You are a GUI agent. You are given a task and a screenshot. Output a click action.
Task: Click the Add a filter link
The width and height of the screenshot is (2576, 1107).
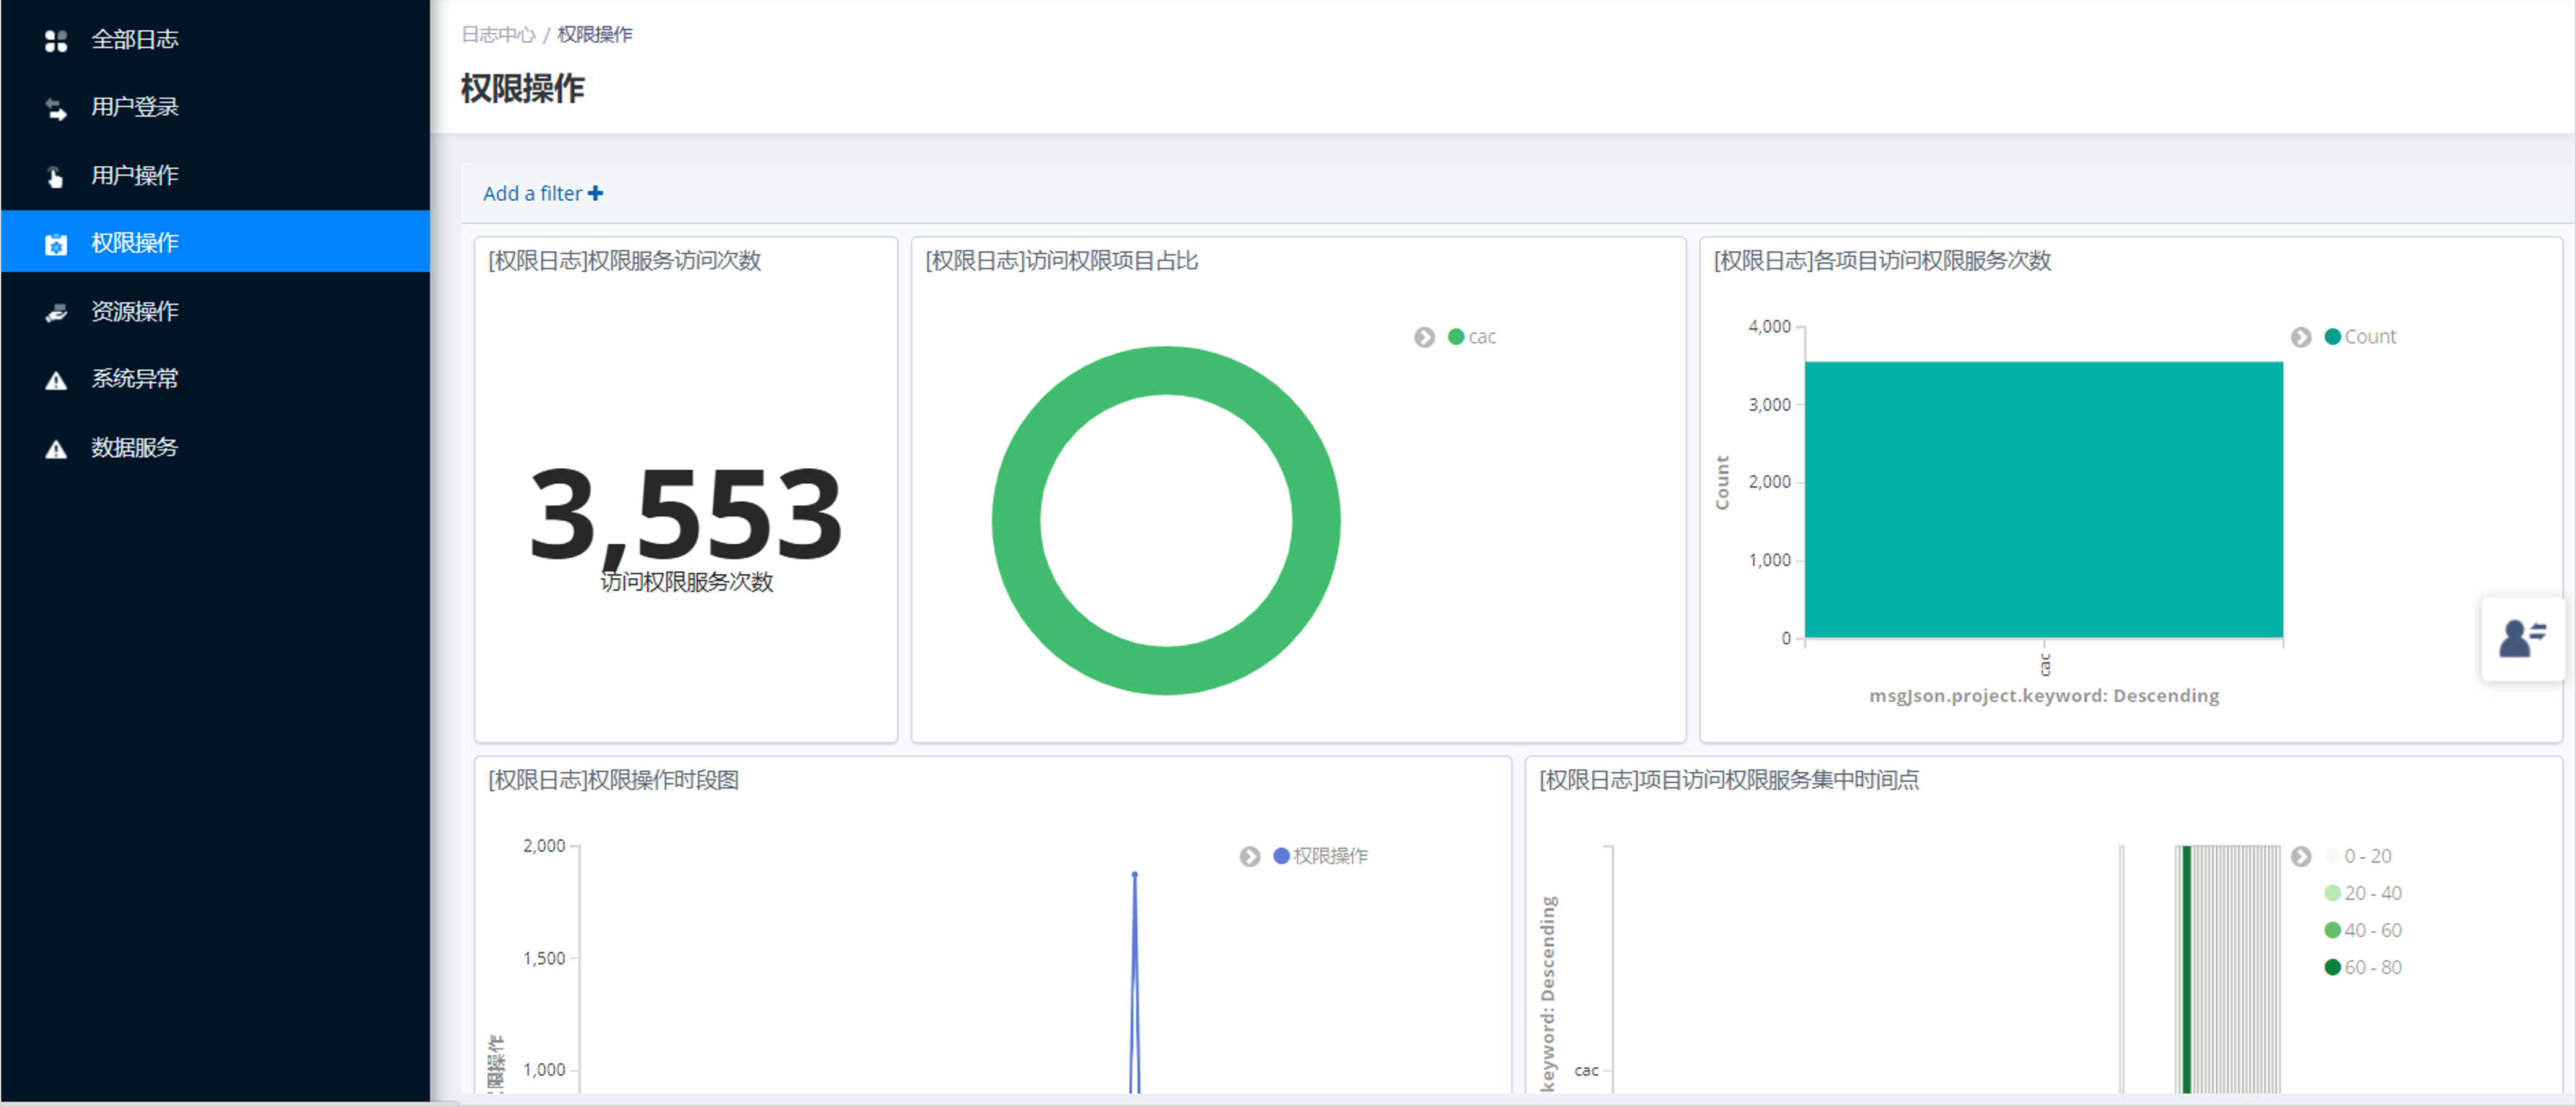543,193
